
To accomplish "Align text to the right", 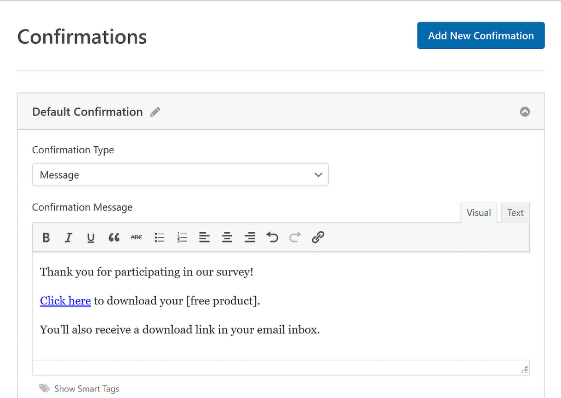I will (x=249, y=237).
